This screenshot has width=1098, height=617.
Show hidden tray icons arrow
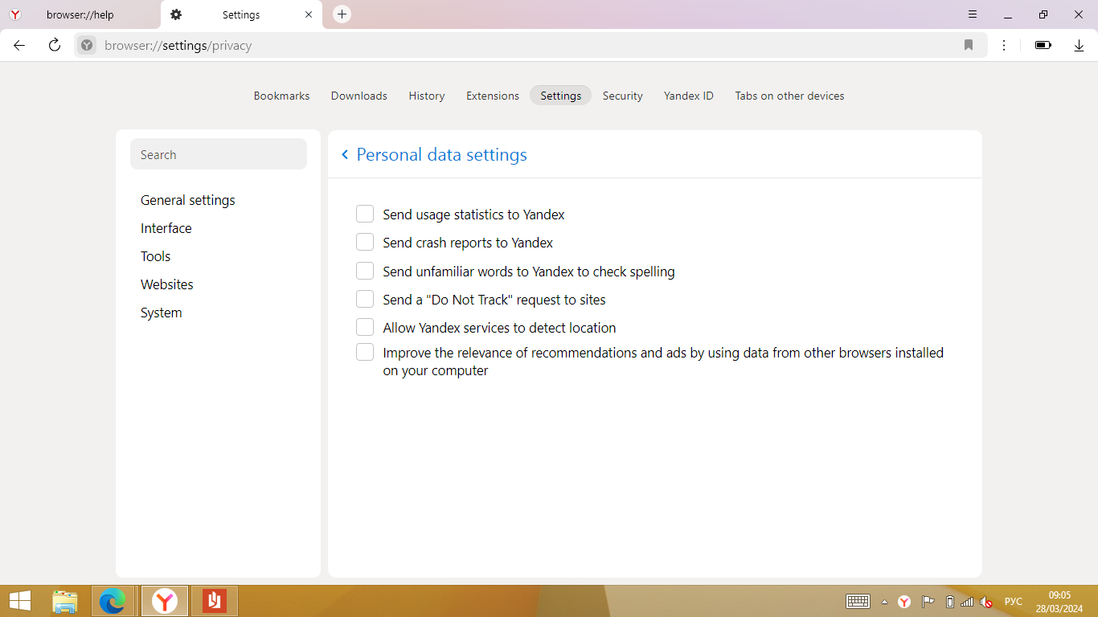coord(885,602)
